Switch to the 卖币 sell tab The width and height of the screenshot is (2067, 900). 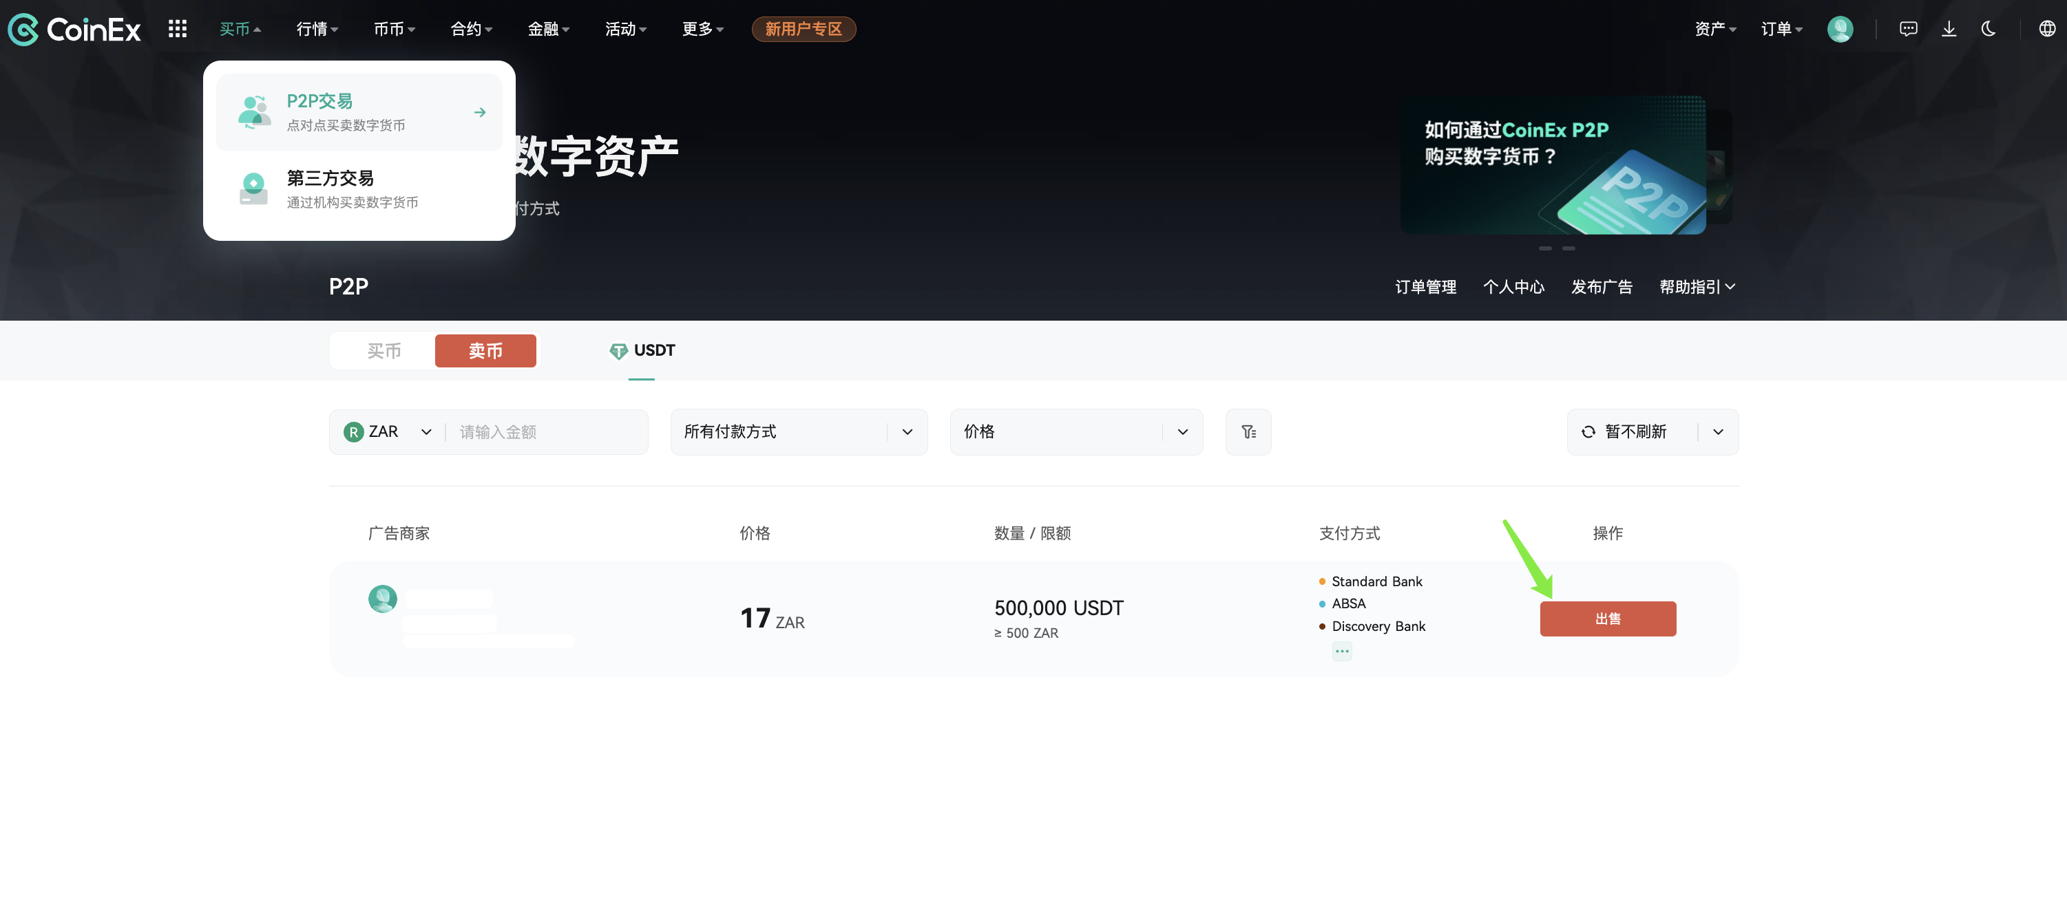click(x=485, y=350)
